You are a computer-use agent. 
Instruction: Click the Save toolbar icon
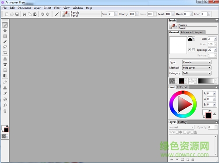[x=17, y=14]
